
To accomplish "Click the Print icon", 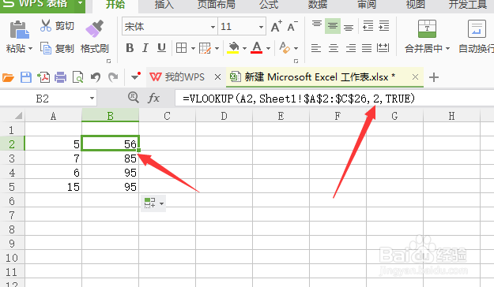I will (x=60, y=77).
